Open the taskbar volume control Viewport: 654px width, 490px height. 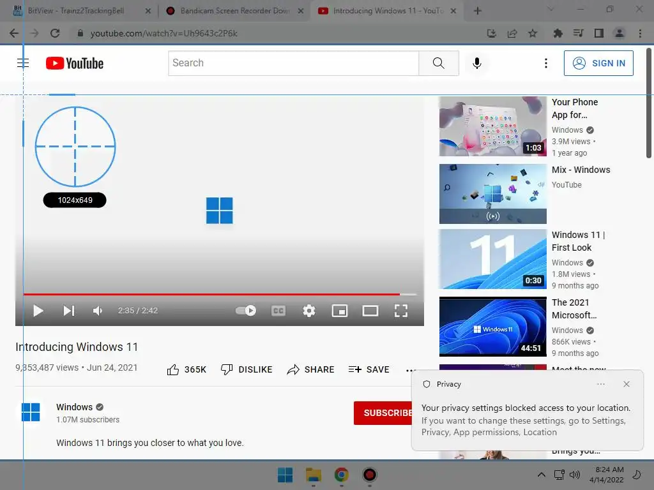[x=575, y=475]
